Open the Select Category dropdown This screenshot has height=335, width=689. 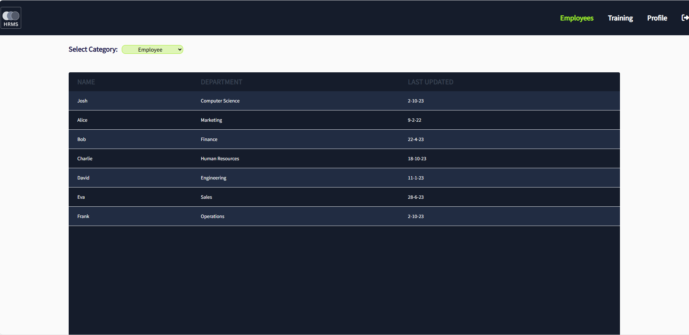[x=152, y=49]
